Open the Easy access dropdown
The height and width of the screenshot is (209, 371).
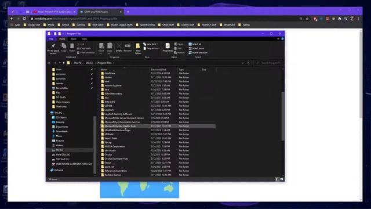151,48
